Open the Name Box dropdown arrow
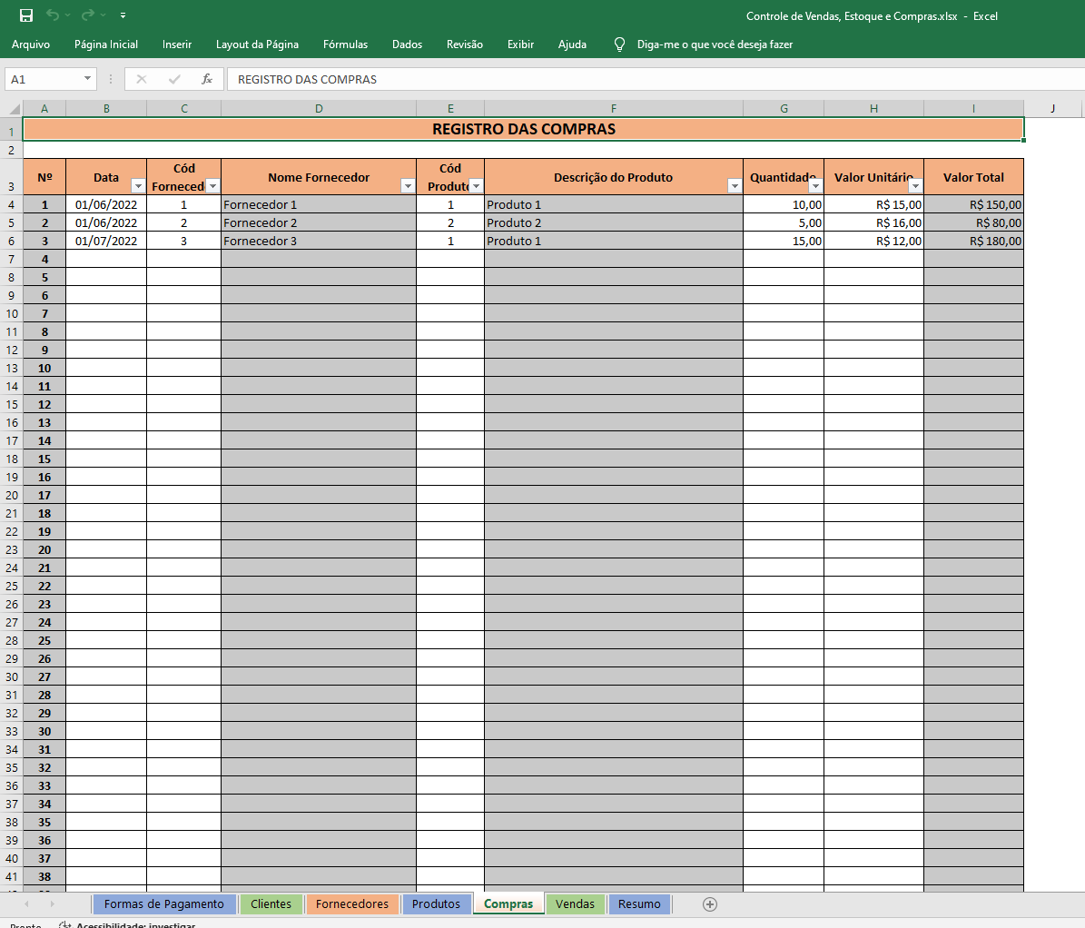The height and width of the screenshot is (928, 1085). [x=87, y=79]
